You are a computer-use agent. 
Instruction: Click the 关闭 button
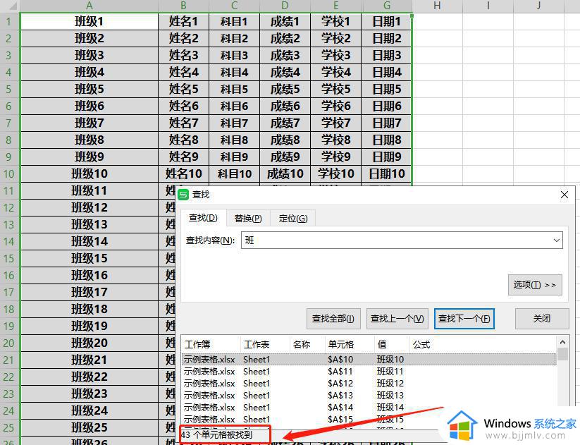click(542, 319)
